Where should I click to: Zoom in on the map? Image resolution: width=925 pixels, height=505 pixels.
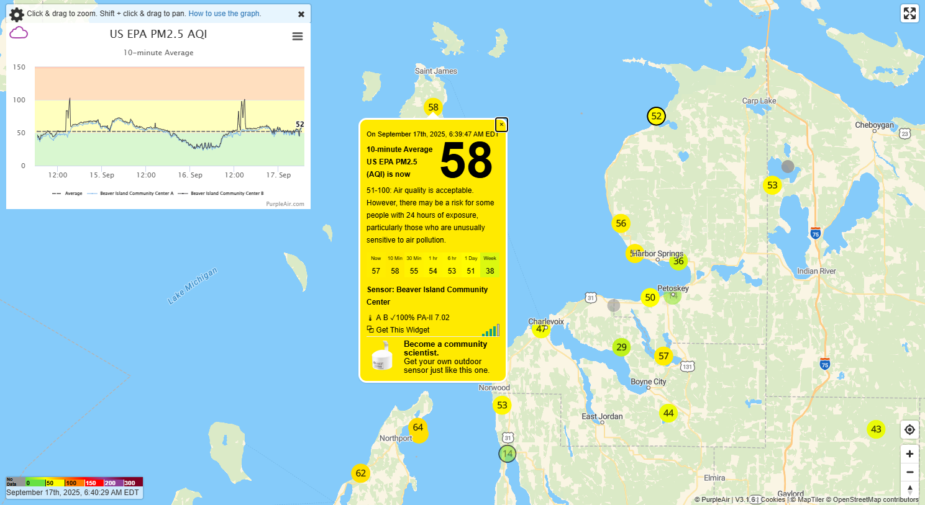click(909, 454)
